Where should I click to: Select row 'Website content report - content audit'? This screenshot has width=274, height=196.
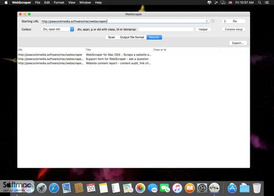pos(134,63)
